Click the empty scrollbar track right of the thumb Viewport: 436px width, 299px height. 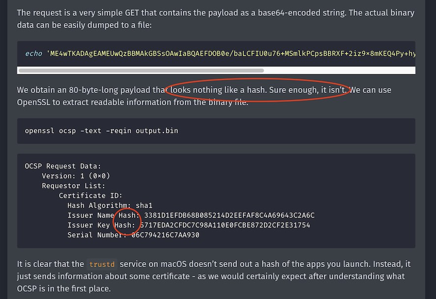[339, 71]
